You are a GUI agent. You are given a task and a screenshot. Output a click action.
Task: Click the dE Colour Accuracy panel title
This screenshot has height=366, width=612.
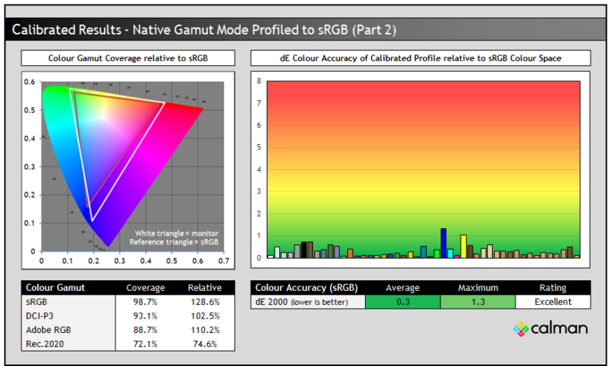click(x=420, y=58)
